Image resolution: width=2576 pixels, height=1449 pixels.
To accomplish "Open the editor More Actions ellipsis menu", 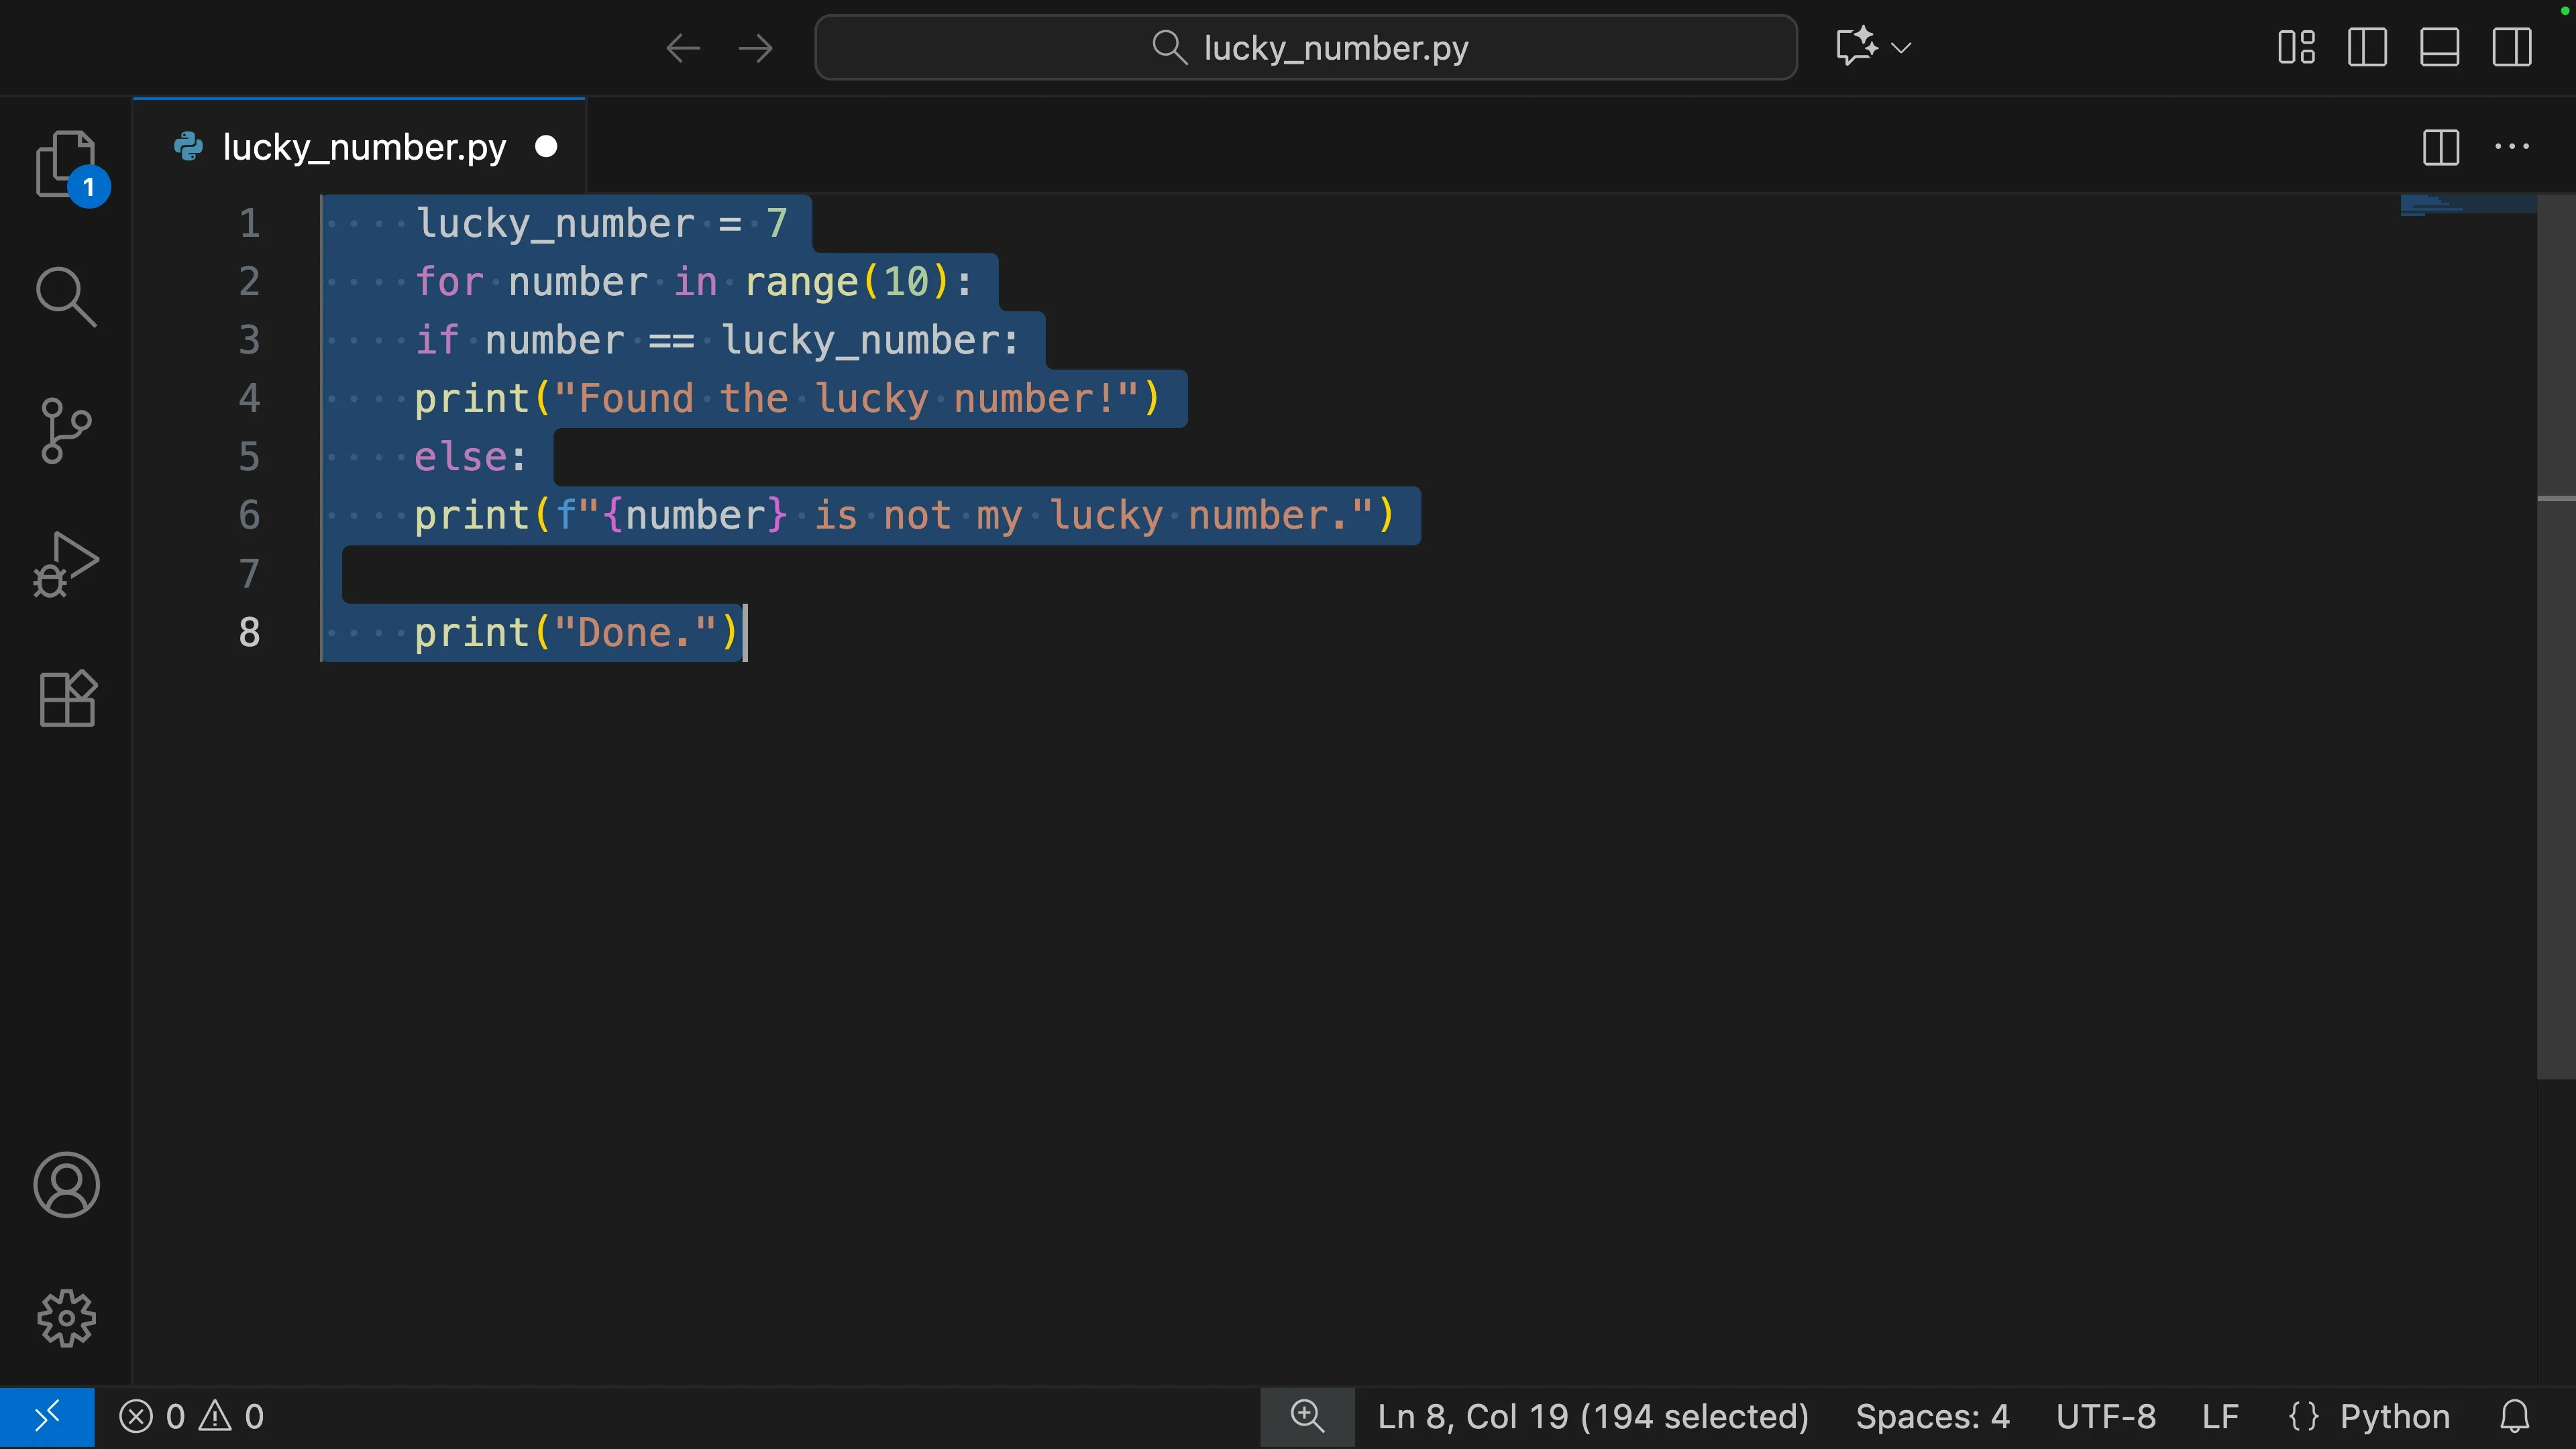I will (x=2511, y=147).
